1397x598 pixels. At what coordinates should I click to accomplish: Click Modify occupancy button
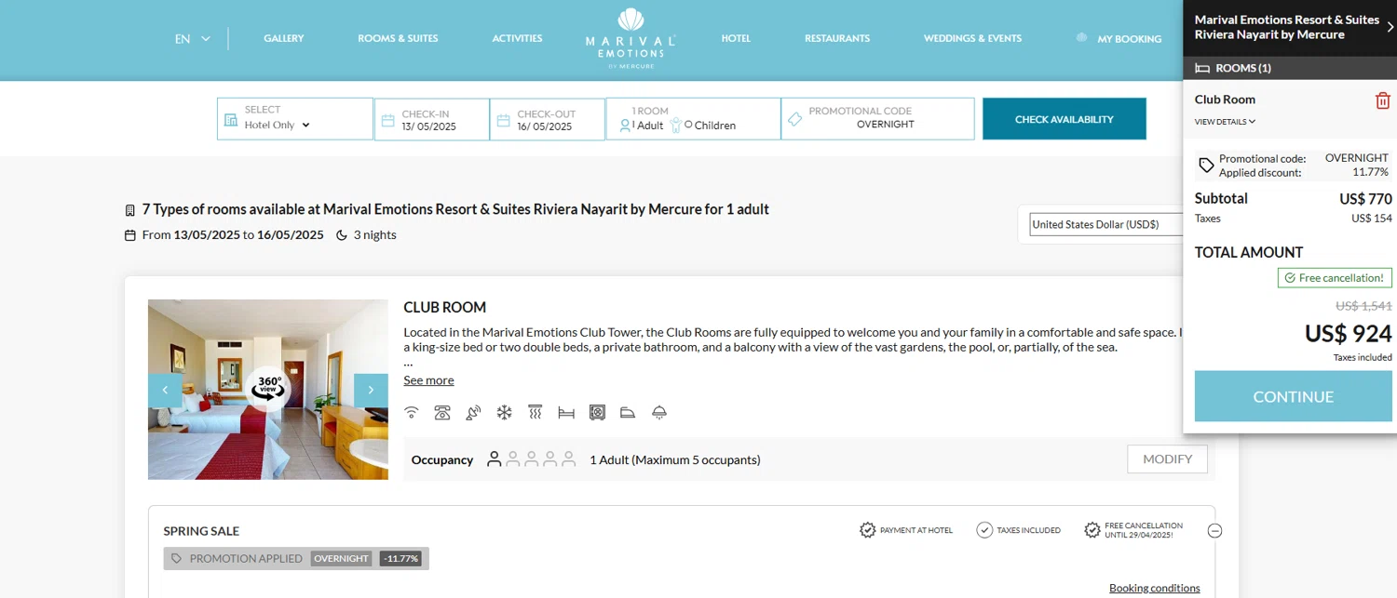tap(1167, 459)
